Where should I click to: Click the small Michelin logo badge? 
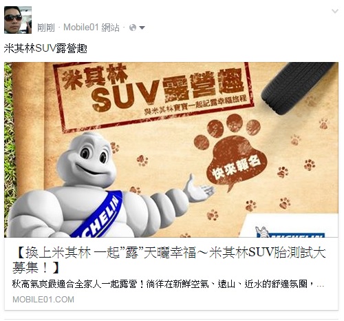coord(290,231)
